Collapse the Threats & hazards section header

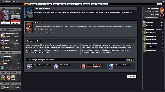point(10,53)
